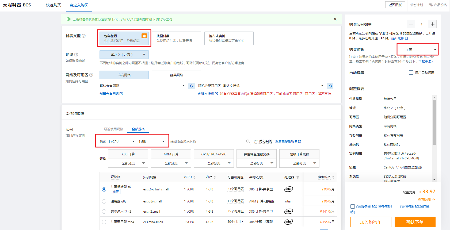Open the 4 GiB memory filter dropdown
450x230 pixels.
[151, 141]
